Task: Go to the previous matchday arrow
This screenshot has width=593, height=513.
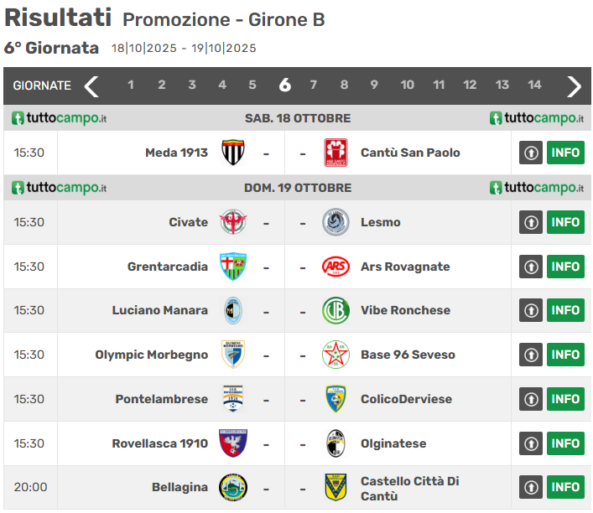Action: point(91,85)
